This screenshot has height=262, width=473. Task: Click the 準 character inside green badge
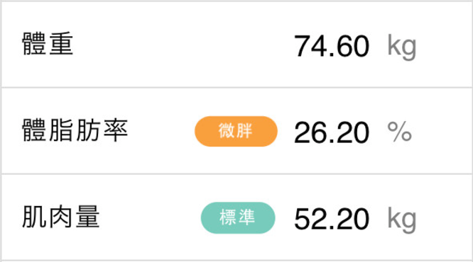(247, 217)
